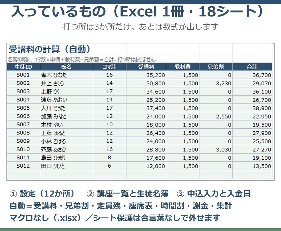Click the コマ計 column header
Viewport: 281px width, 231px height.
109,67
